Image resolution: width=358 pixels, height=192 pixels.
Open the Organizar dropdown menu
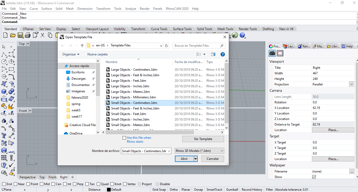click(71, 54)
